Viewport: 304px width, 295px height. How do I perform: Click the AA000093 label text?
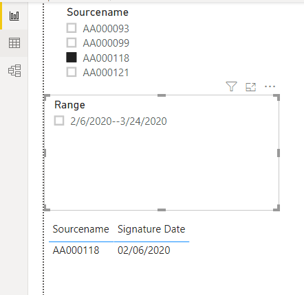[106, 29]
